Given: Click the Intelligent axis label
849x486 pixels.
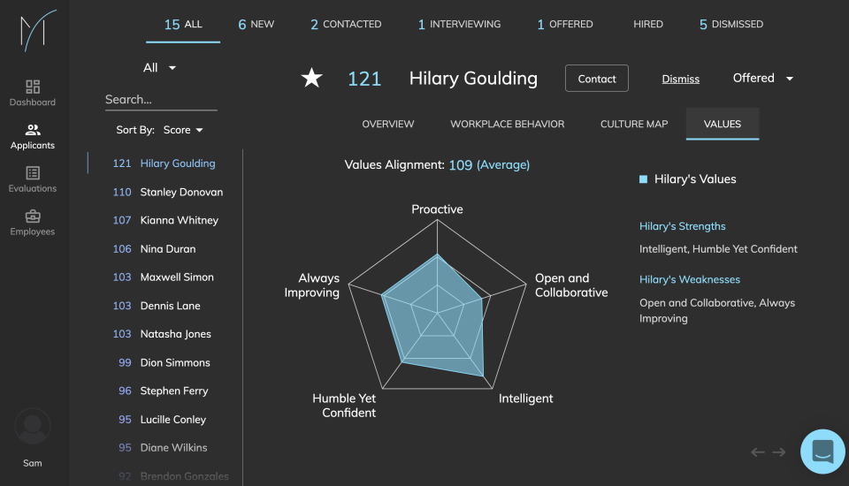Looking at the screenshot, I should (525, 399).
